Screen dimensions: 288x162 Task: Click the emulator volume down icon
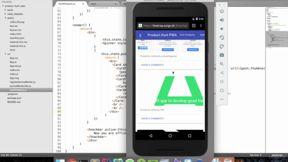click(x=222, y=29)
